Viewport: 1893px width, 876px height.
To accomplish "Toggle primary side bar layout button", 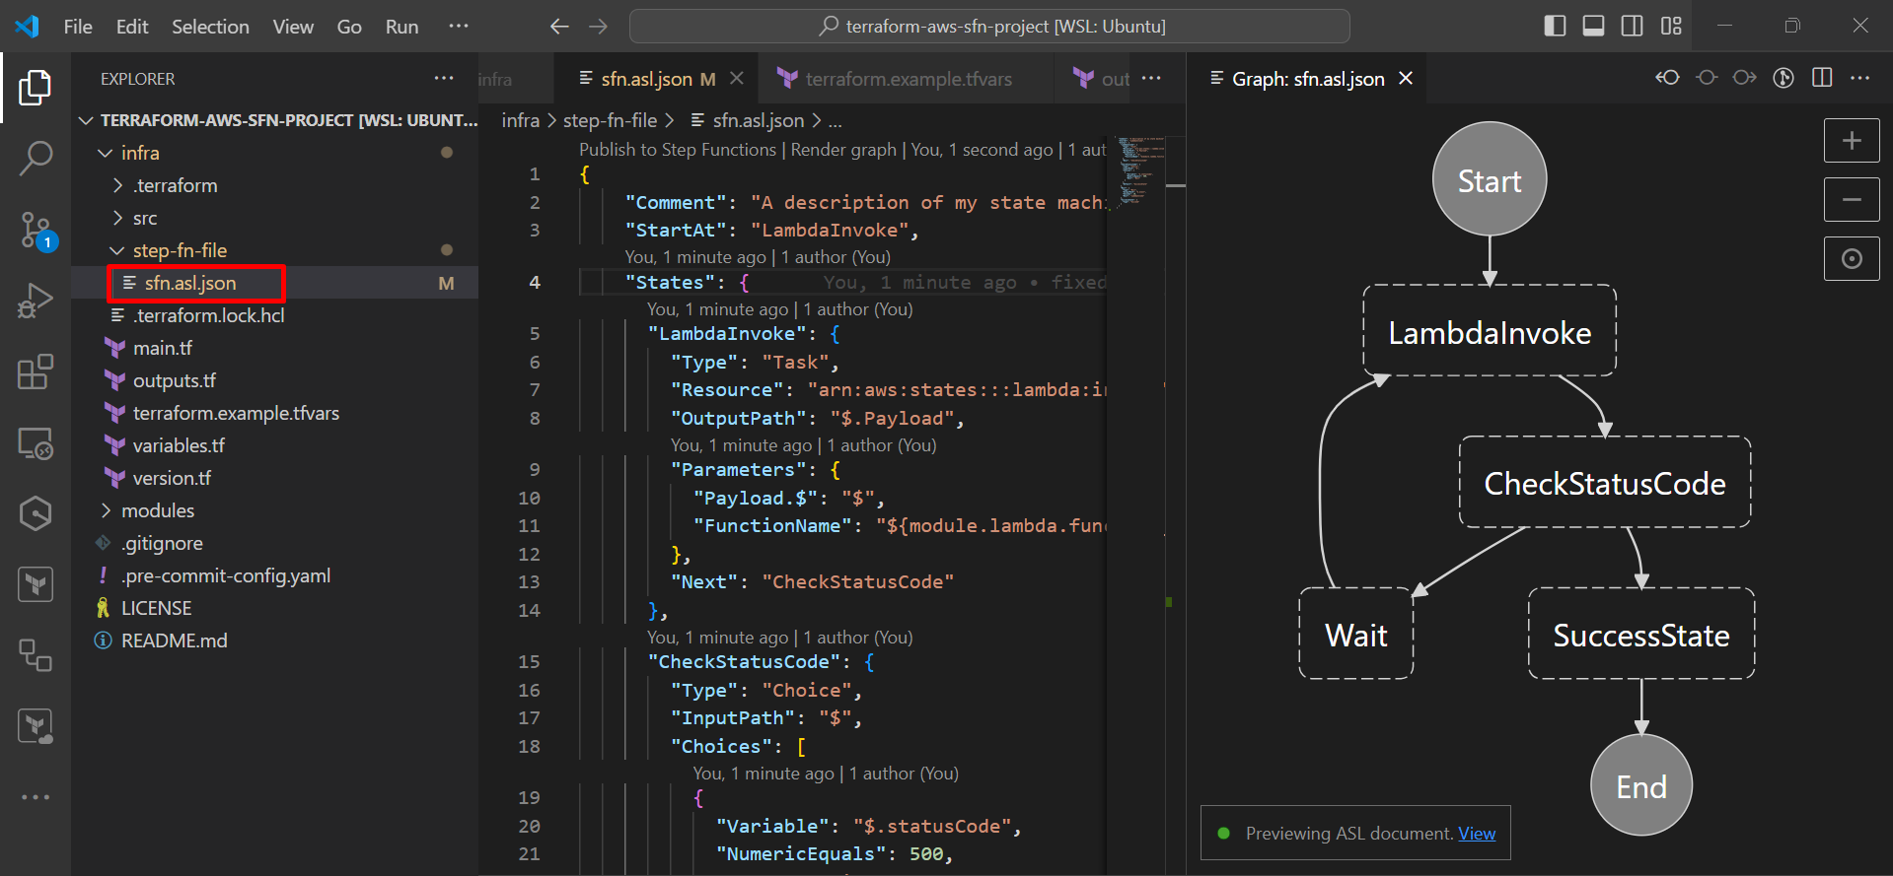I will (1555, 26).
